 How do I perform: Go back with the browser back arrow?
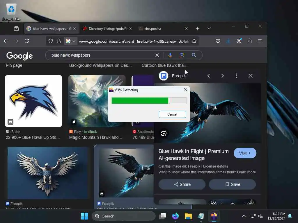pyautogui.click(x=6, y=41)
